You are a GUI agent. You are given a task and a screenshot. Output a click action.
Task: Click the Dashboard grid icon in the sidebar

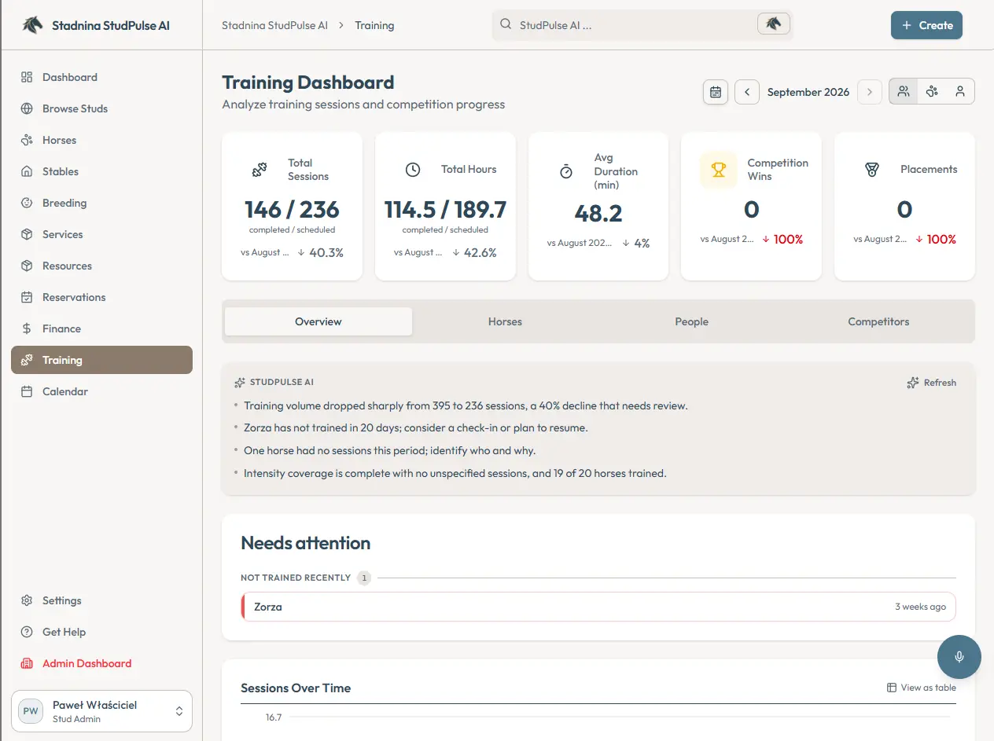click(27, 77)
